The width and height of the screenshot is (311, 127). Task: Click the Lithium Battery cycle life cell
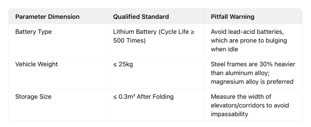153,36
